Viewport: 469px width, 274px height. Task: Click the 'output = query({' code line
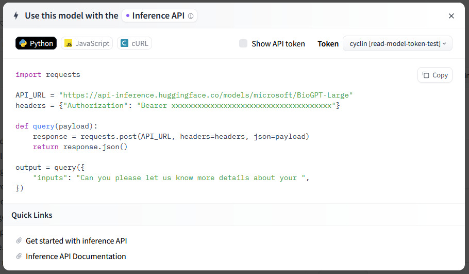(x=50, y=167)
